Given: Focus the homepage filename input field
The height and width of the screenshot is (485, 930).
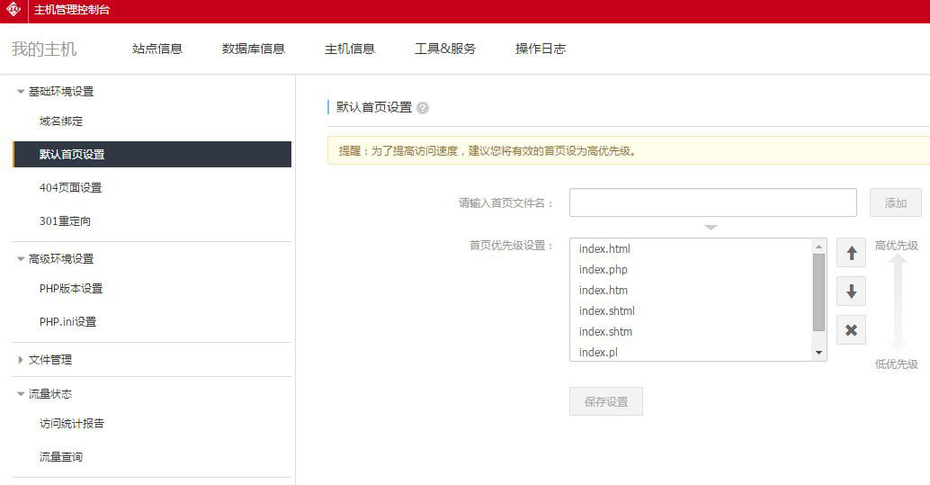Looking at the screenshot, I should coord(712,203).
